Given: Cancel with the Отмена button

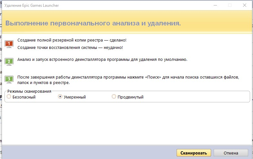Looking at the screenshot, I should 231,153.
